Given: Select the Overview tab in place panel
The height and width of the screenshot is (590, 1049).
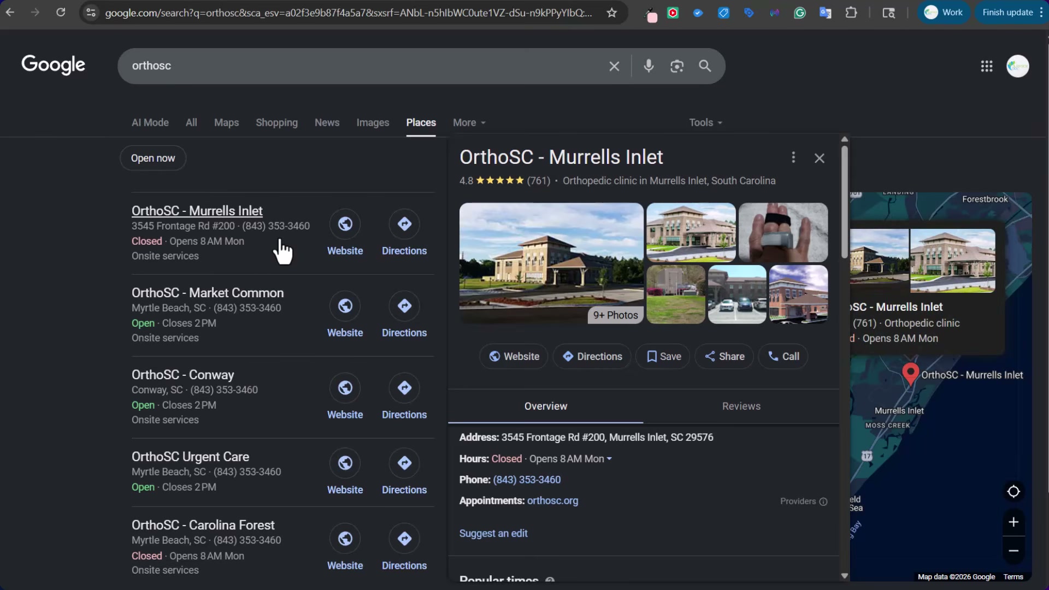Looking at the screenshot, I should coord(545,406).
